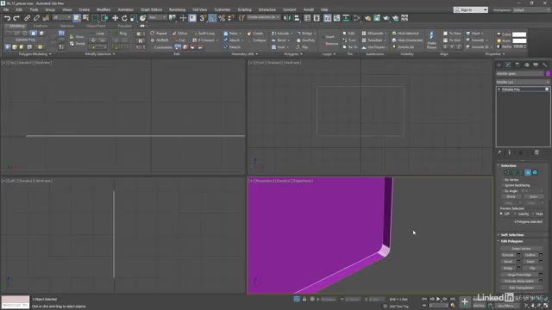552x310 pixels.
Task: Open the Align tool icon
Action: pos(297,18)
